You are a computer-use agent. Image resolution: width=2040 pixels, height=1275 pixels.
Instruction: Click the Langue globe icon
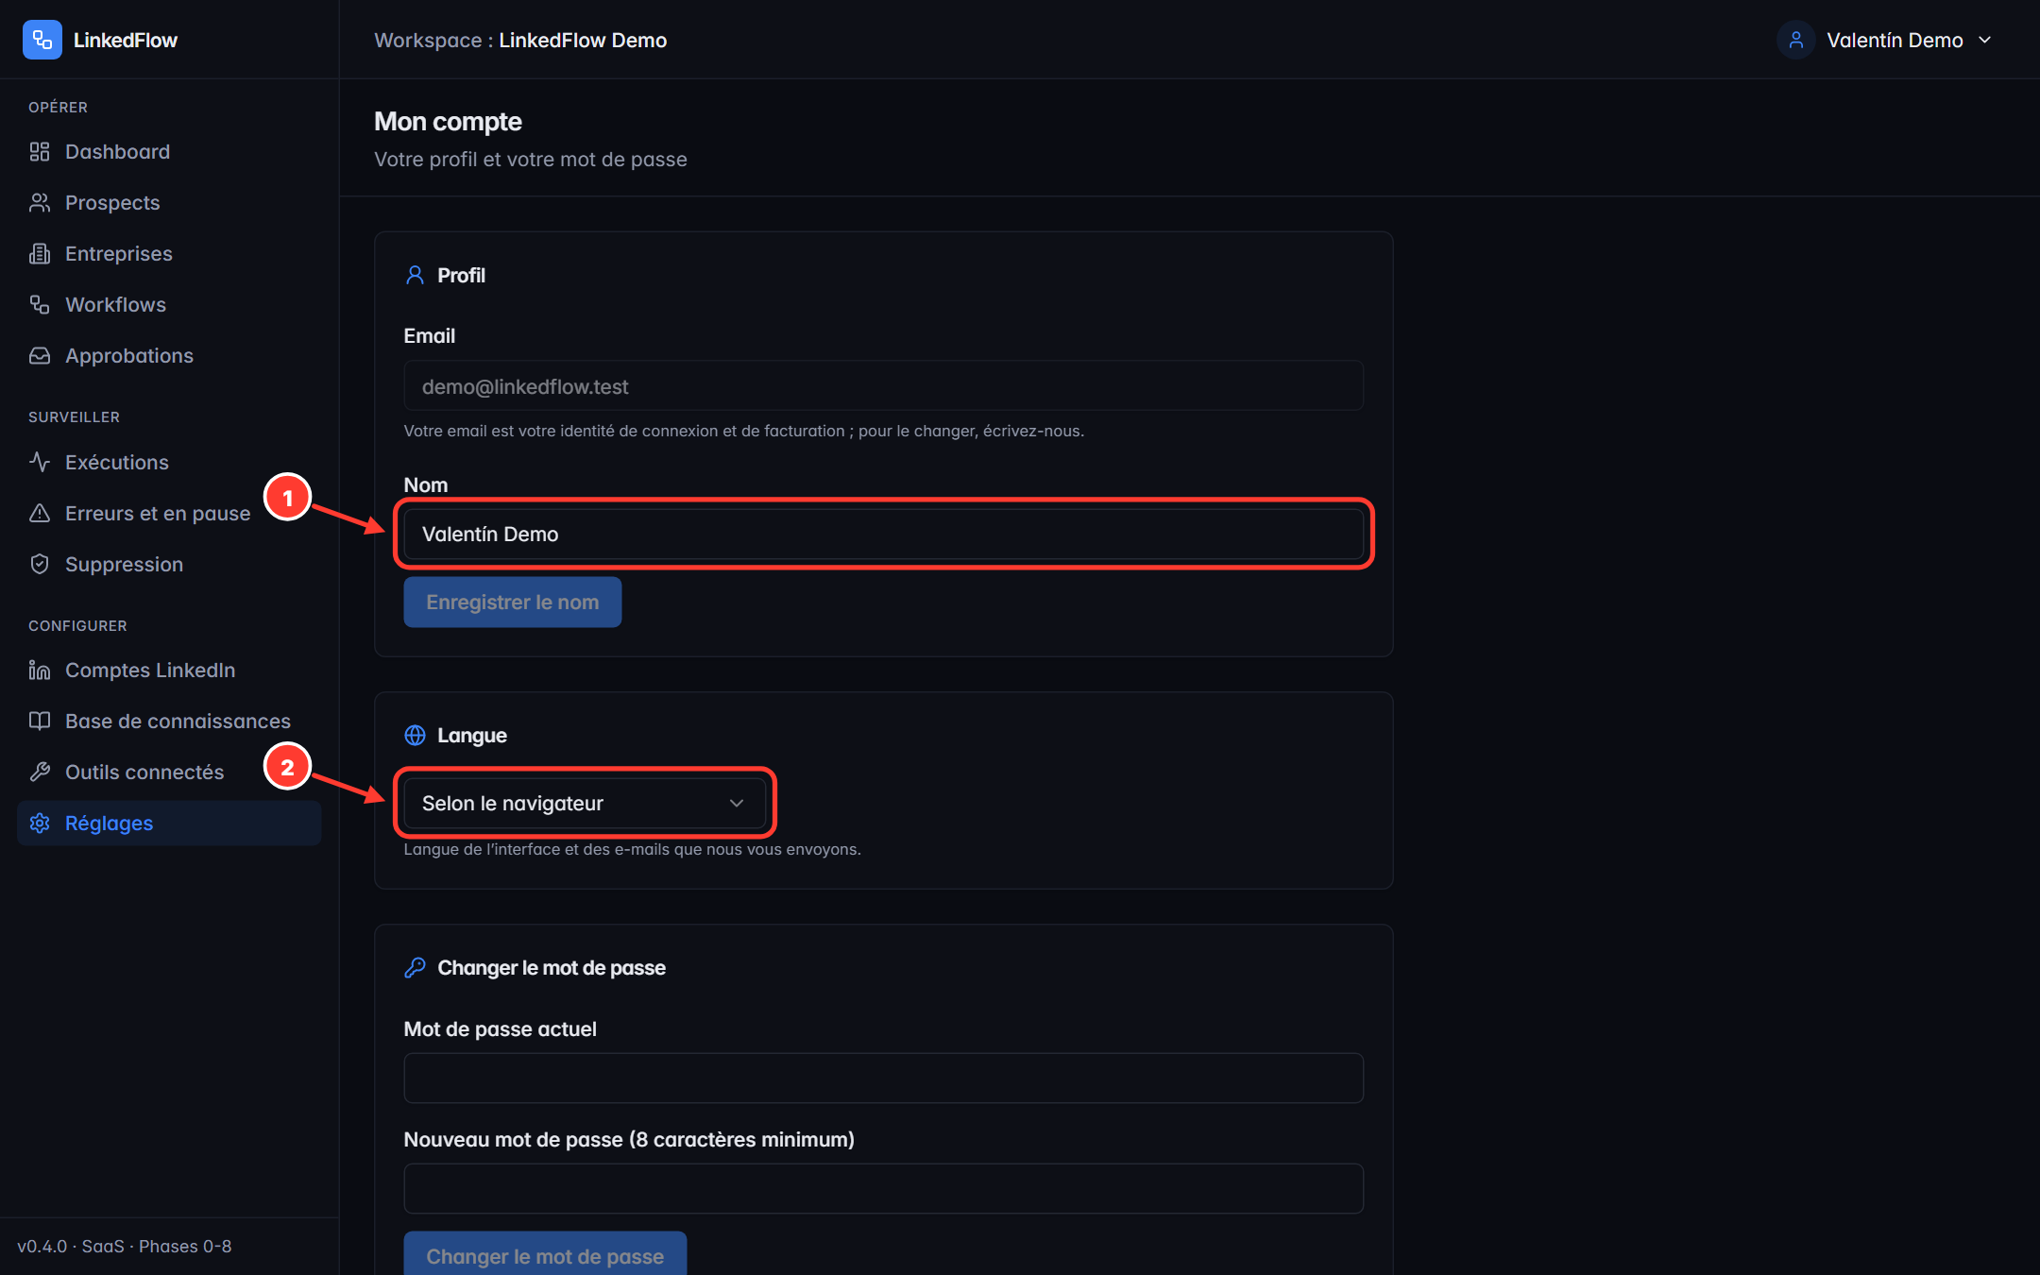coord(415,735)
